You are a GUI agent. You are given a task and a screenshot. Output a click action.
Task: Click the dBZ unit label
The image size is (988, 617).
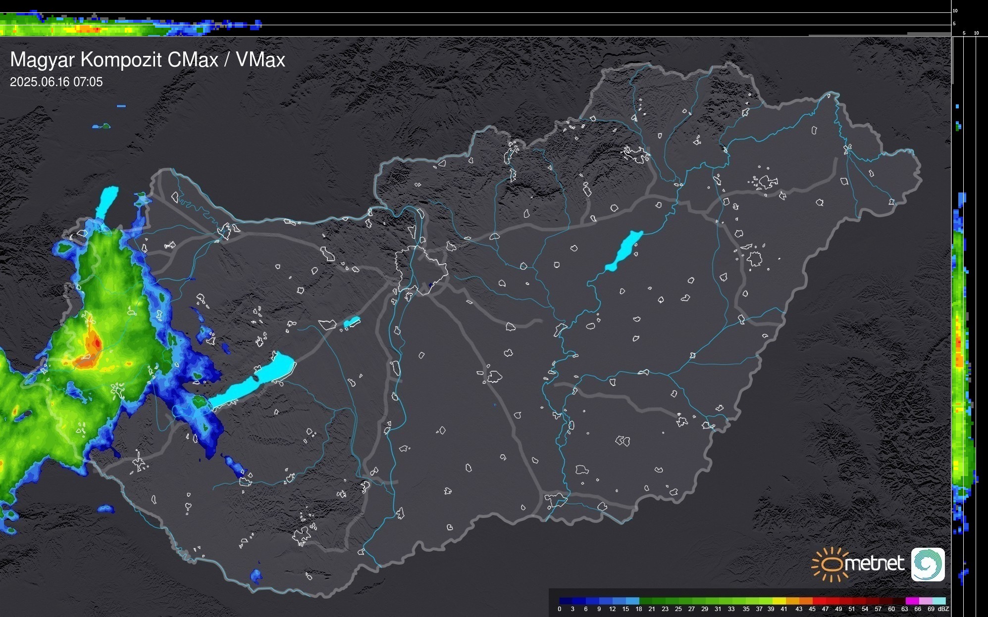click(x=943, y=609)
